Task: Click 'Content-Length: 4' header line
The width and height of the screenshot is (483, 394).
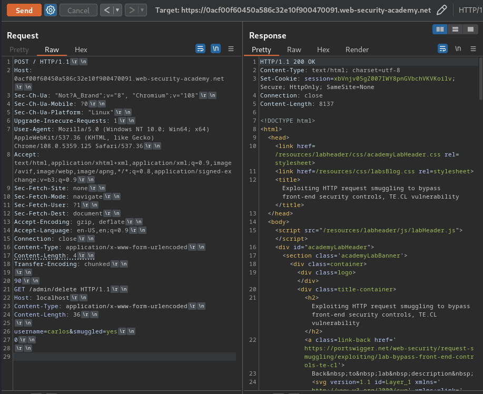Action: tap(45, 255)
